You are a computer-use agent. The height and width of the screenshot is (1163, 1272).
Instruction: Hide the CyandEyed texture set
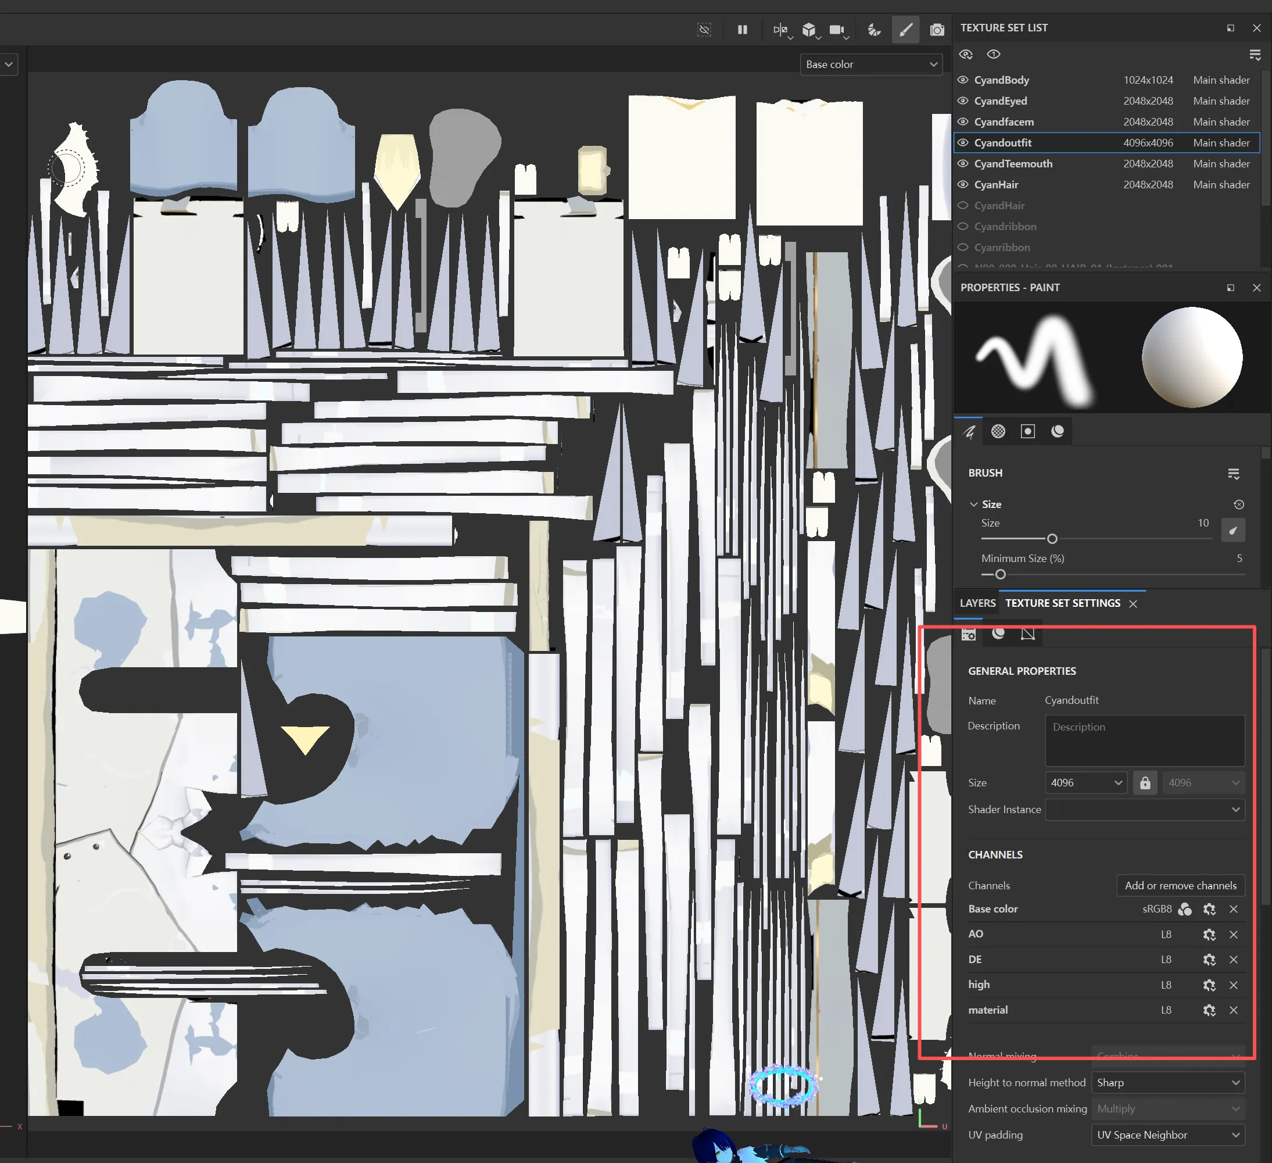click(x=963, y=101)
